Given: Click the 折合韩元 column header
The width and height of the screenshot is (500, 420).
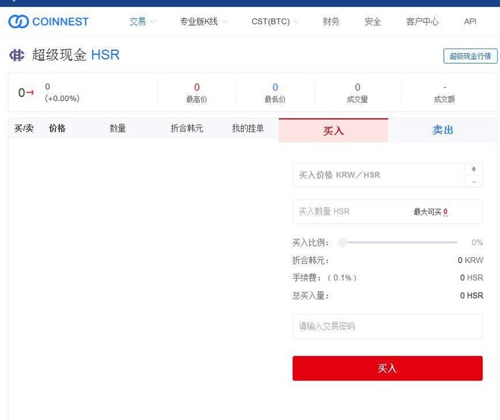Looking at the screenshot, I should click(x=187, y=128).
